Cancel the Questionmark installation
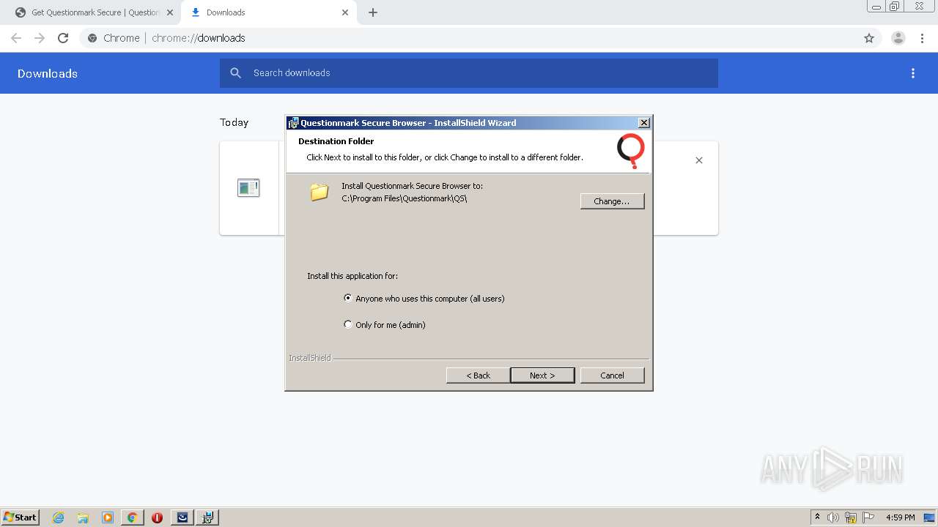The width and height of the screenshot is (938, 527). (612, 375)
